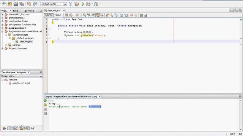The height and width of the screenshot is (136, 243).
Task: Select TestOne.java in project tree
Action: click(x=26, y=42)
